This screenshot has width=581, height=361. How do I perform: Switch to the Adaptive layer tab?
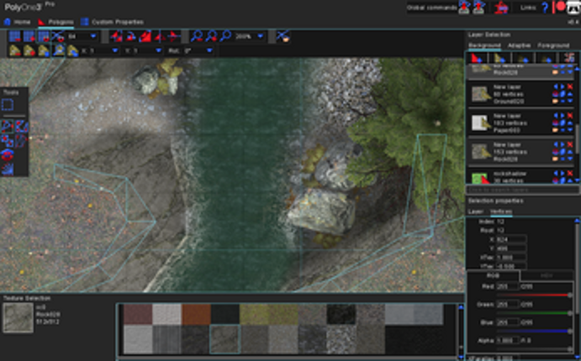pyautogui.click(x=520, y=44)
